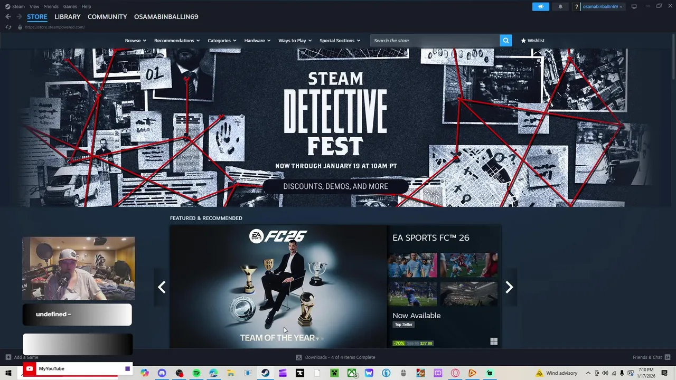Switch to the COMMUNITY tab
Screen dimensions: 676x380
click(x=107, y=17)
